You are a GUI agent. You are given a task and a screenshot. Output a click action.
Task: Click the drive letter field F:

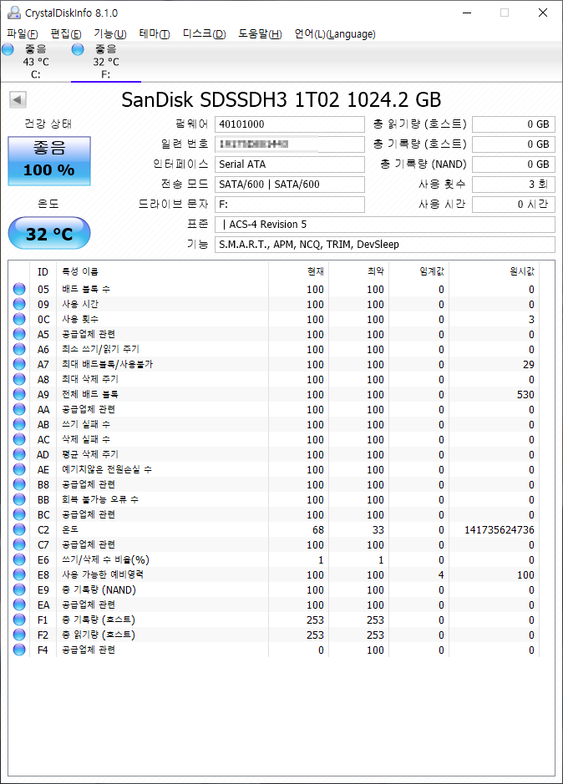click(x=290, y=204)
